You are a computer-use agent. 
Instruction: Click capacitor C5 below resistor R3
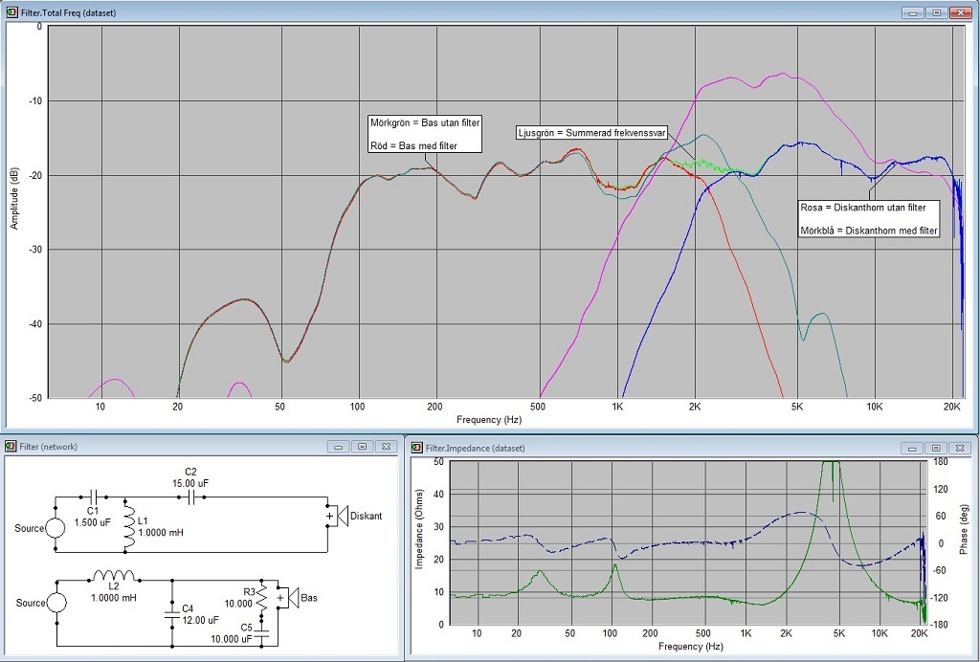261,633
